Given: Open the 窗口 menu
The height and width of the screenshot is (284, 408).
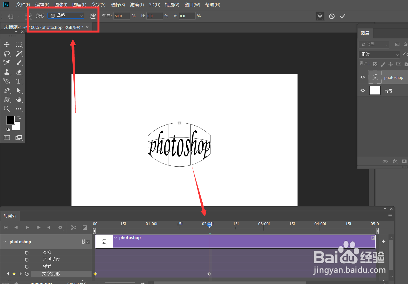Looking at the screenshot, I should coord(192,5).
